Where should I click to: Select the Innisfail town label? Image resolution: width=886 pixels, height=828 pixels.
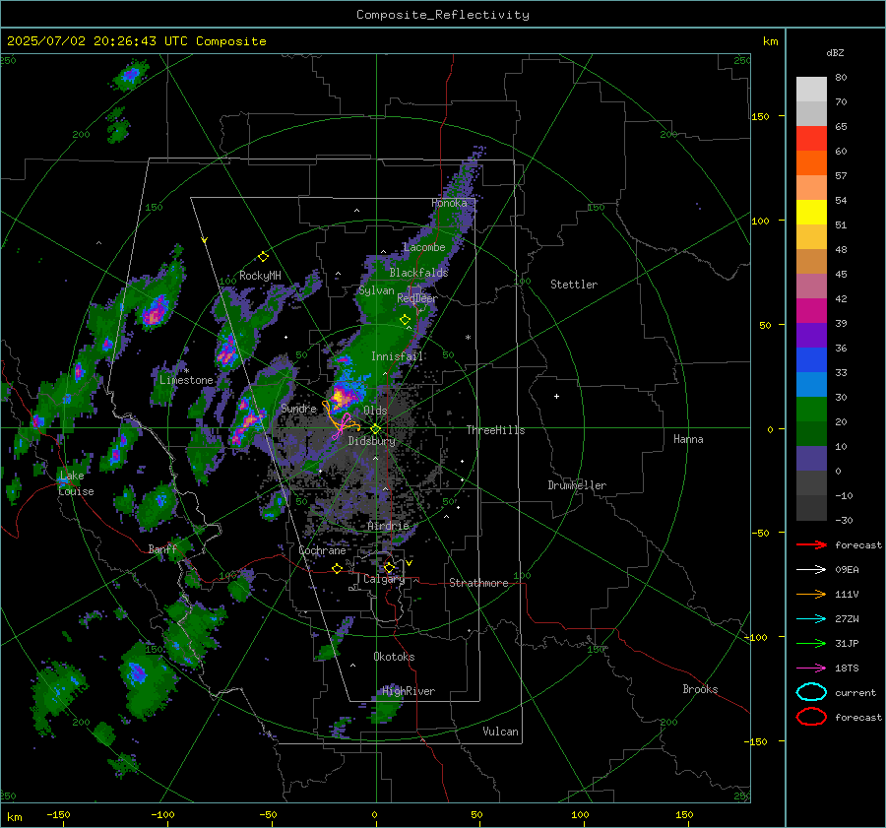(x=397, y=356)
